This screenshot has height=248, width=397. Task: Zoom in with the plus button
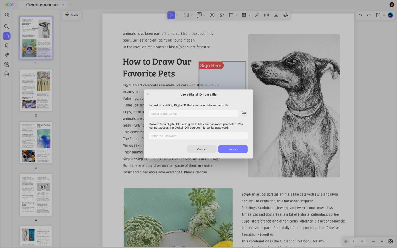382,241
